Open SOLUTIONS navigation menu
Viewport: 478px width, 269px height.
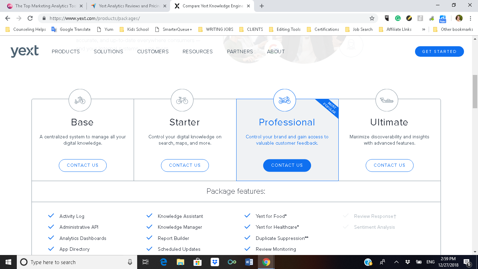click(x=108, y=51)
